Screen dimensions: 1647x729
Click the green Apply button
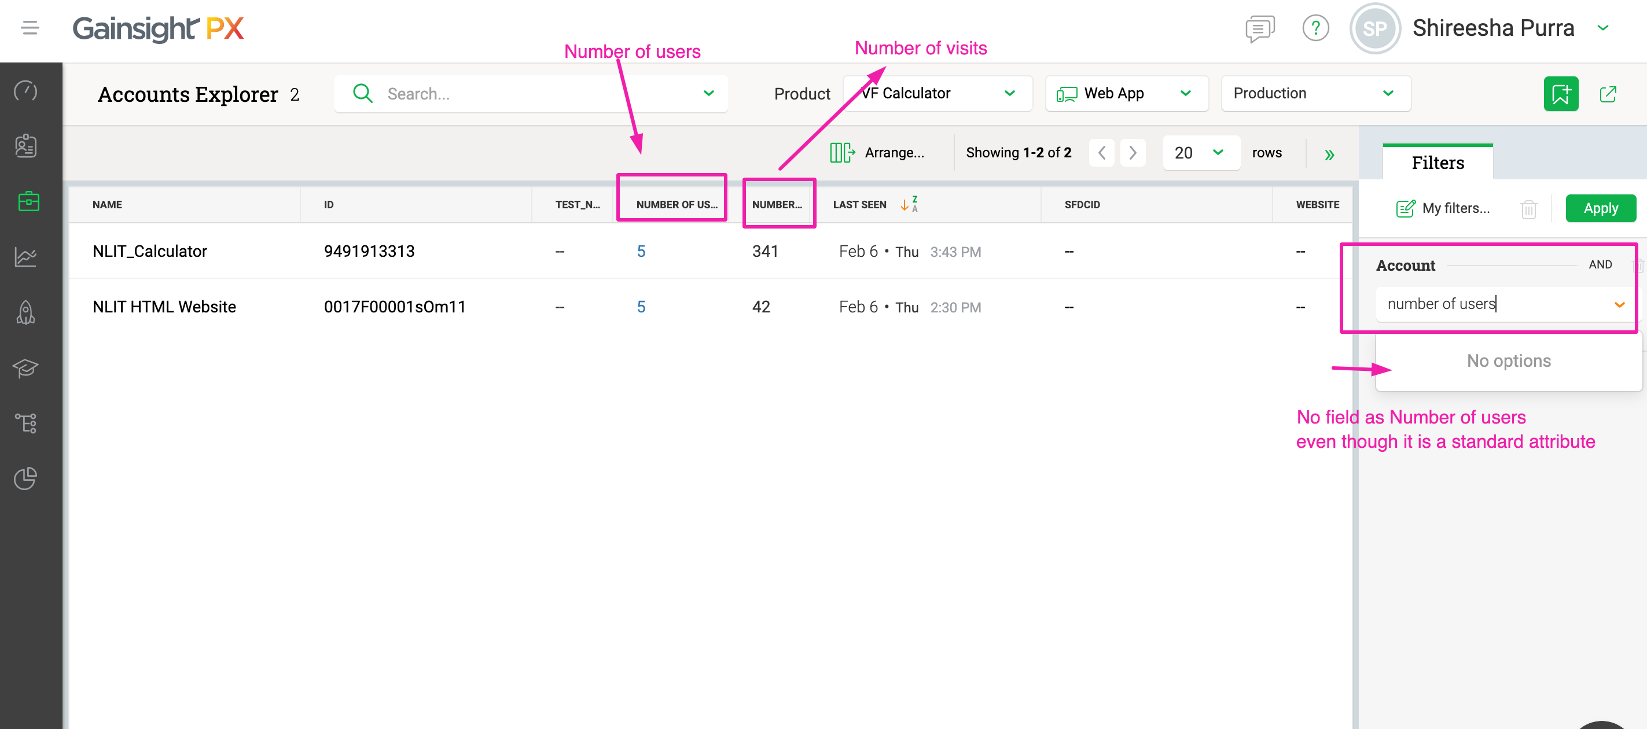pos(1600,208)
